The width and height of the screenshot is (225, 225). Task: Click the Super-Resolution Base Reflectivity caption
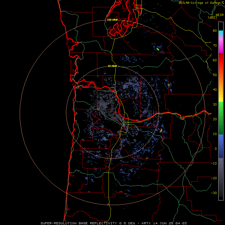[114, 223]
